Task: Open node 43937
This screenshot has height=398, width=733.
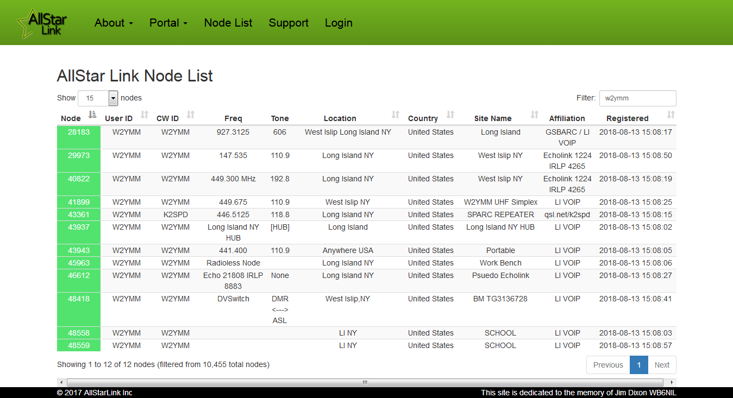Action: [x=79, y=227]
